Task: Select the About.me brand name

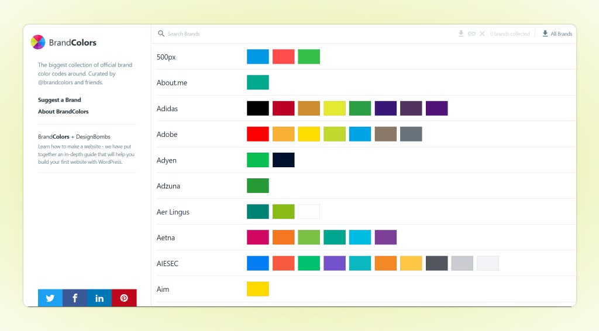Action: 172,82
